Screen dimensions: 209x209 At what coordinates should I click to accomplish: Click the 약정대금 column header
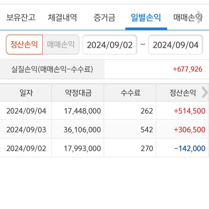(x=78, y=93)
